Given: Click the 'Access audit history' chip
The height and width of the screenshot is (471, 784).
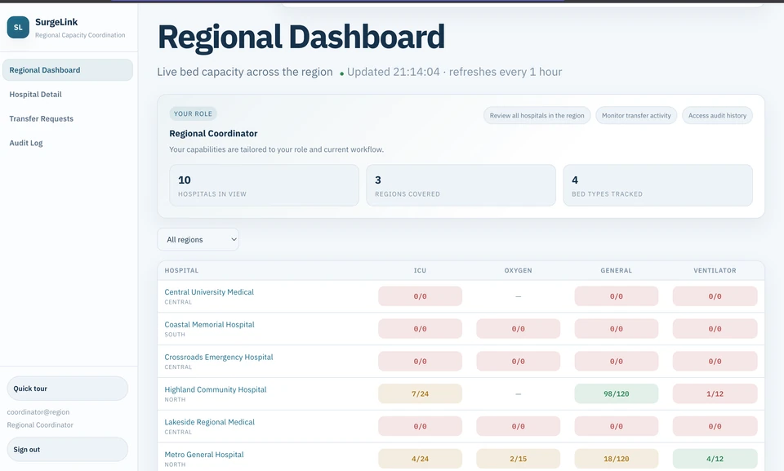Looking at the screenshot, I should pos(717,115).
